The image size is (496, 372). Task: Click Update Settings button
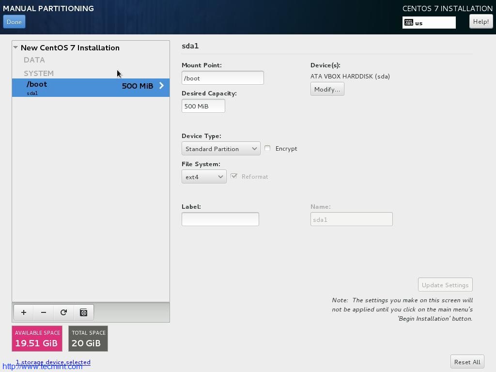[x=445, y=285]
